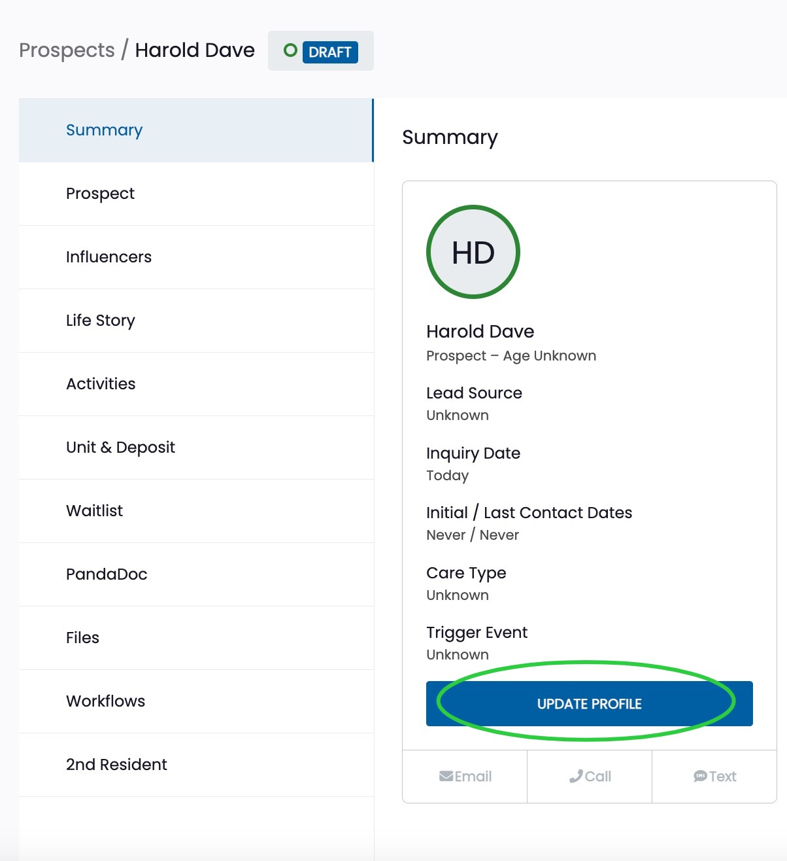Open the Unit & Deposit section
The image size is (787, 861).
coord(196,448)
